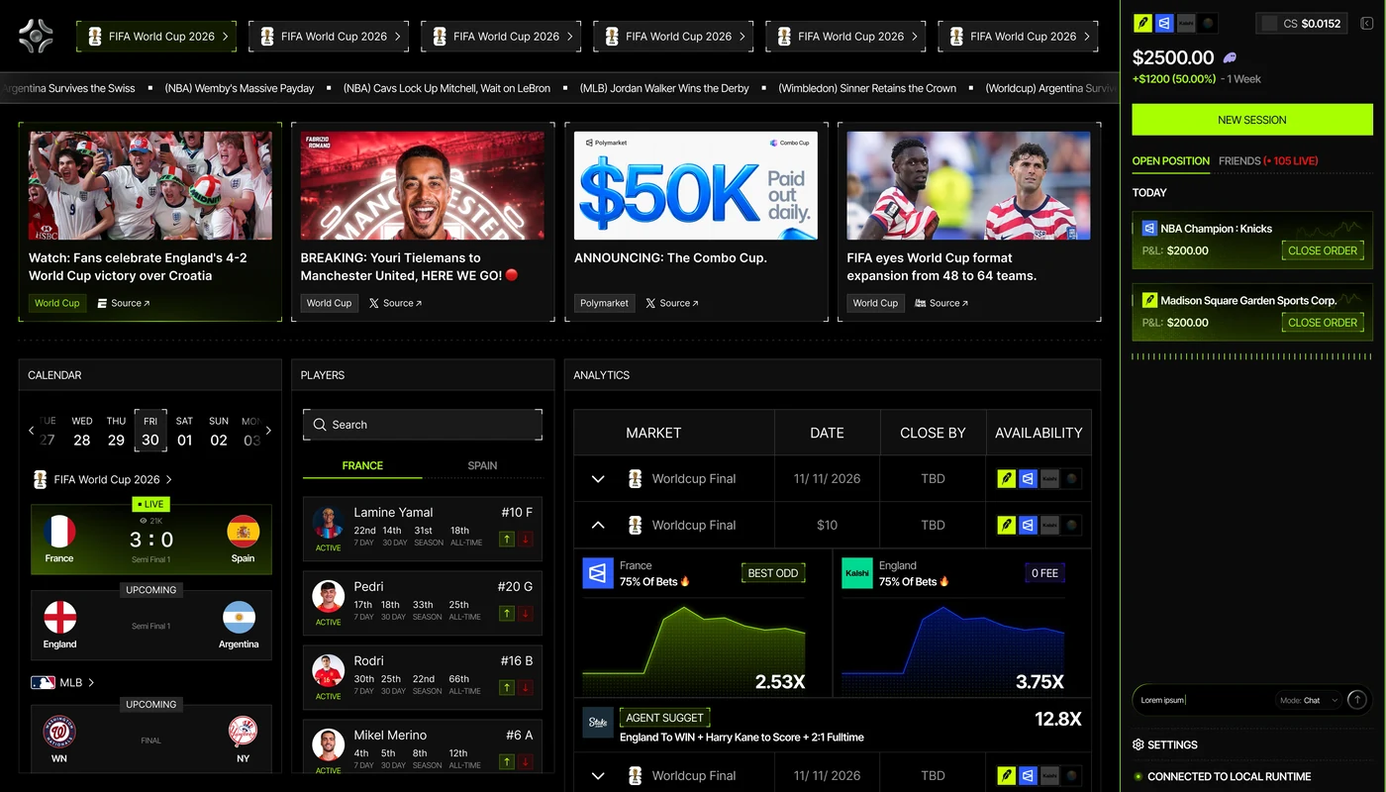Click the green Kalshi logo on the England odds card
Viewport: 1386px width, 792px height.
coord(857,573)
